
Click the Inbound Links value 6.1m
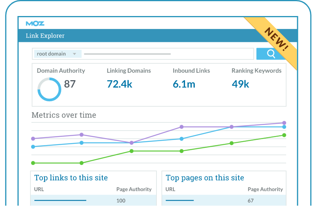click(x=184, y=84)
